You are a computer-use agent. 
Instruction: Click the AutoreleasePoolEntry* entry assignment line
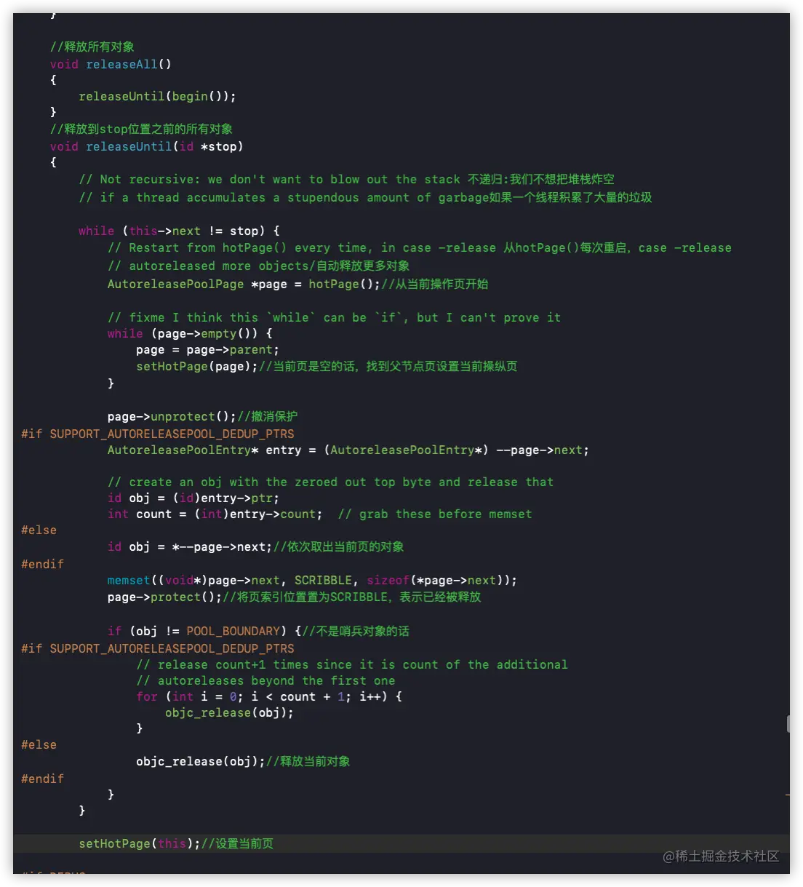(348, 450)
